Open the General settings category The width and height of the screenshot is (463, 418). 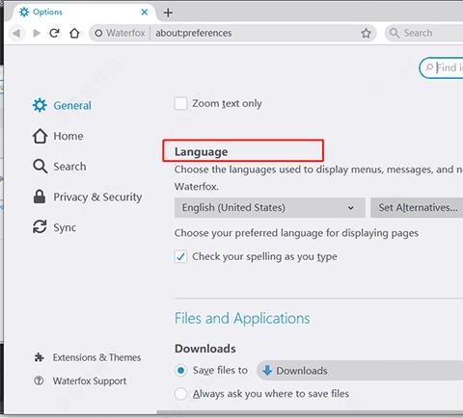point(62,105)
